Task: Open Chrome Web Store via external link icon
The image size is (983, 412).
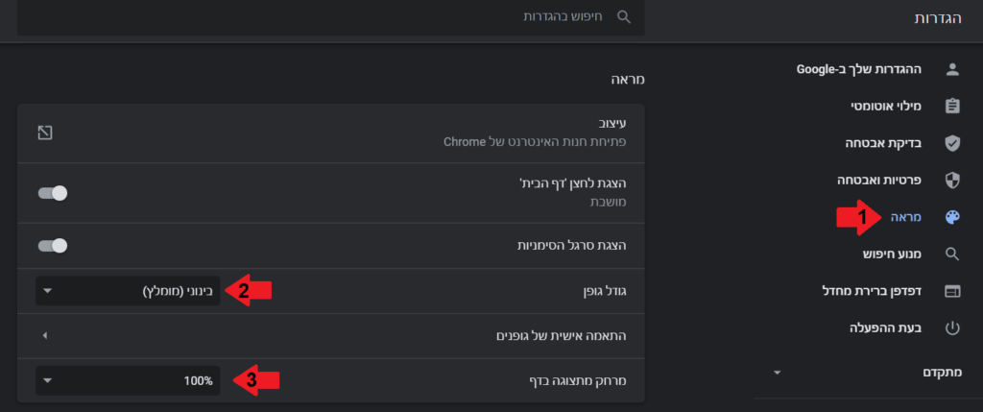Action: (x=44, y=132)
